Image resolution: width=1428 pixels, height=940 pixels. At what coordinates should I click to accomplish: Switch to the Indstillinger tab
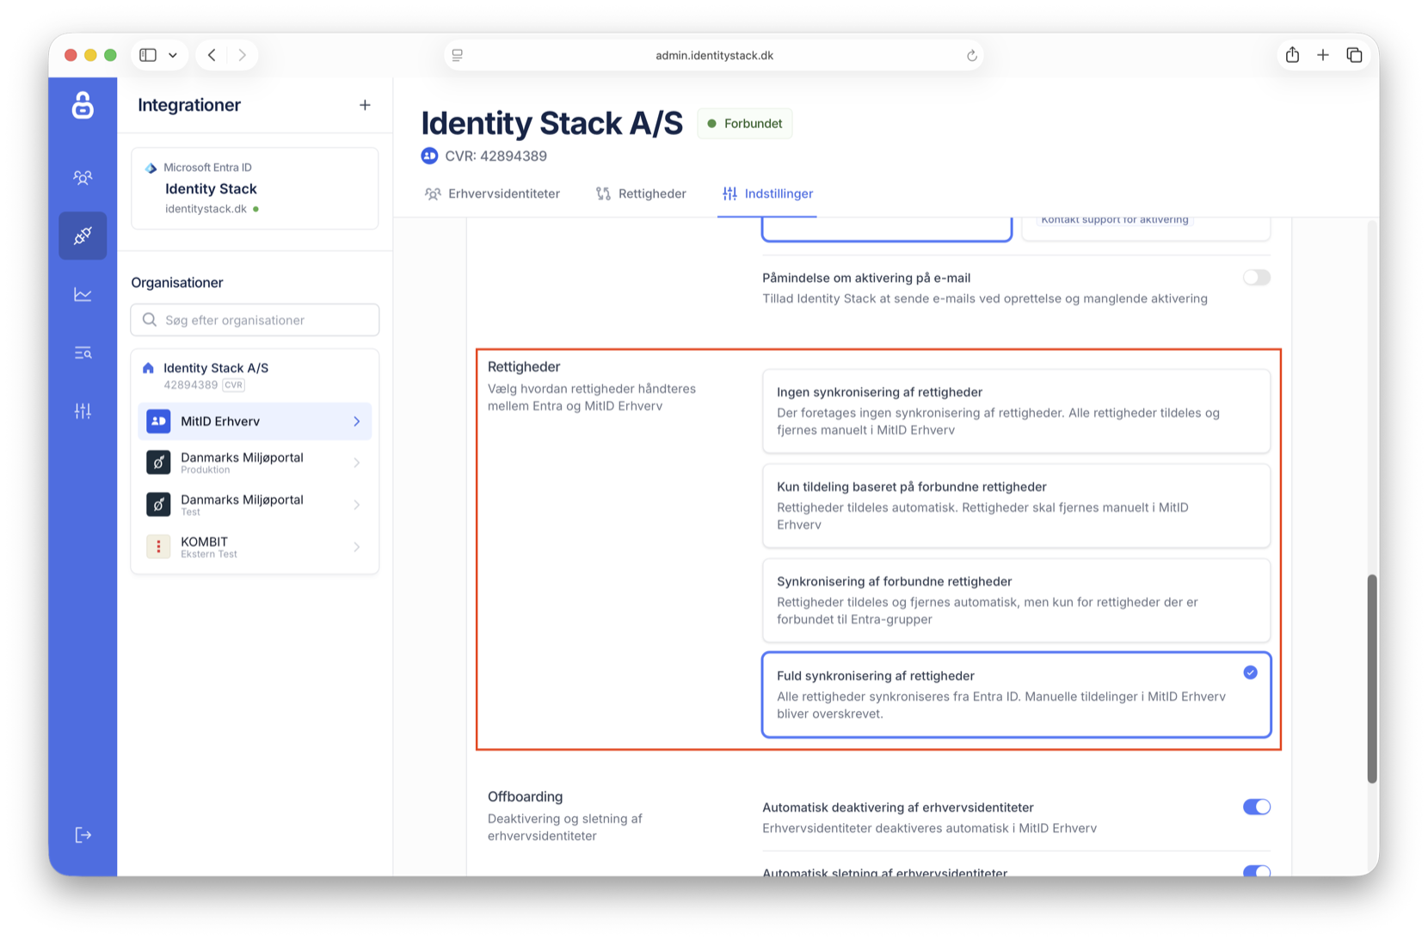click(767, 194)
